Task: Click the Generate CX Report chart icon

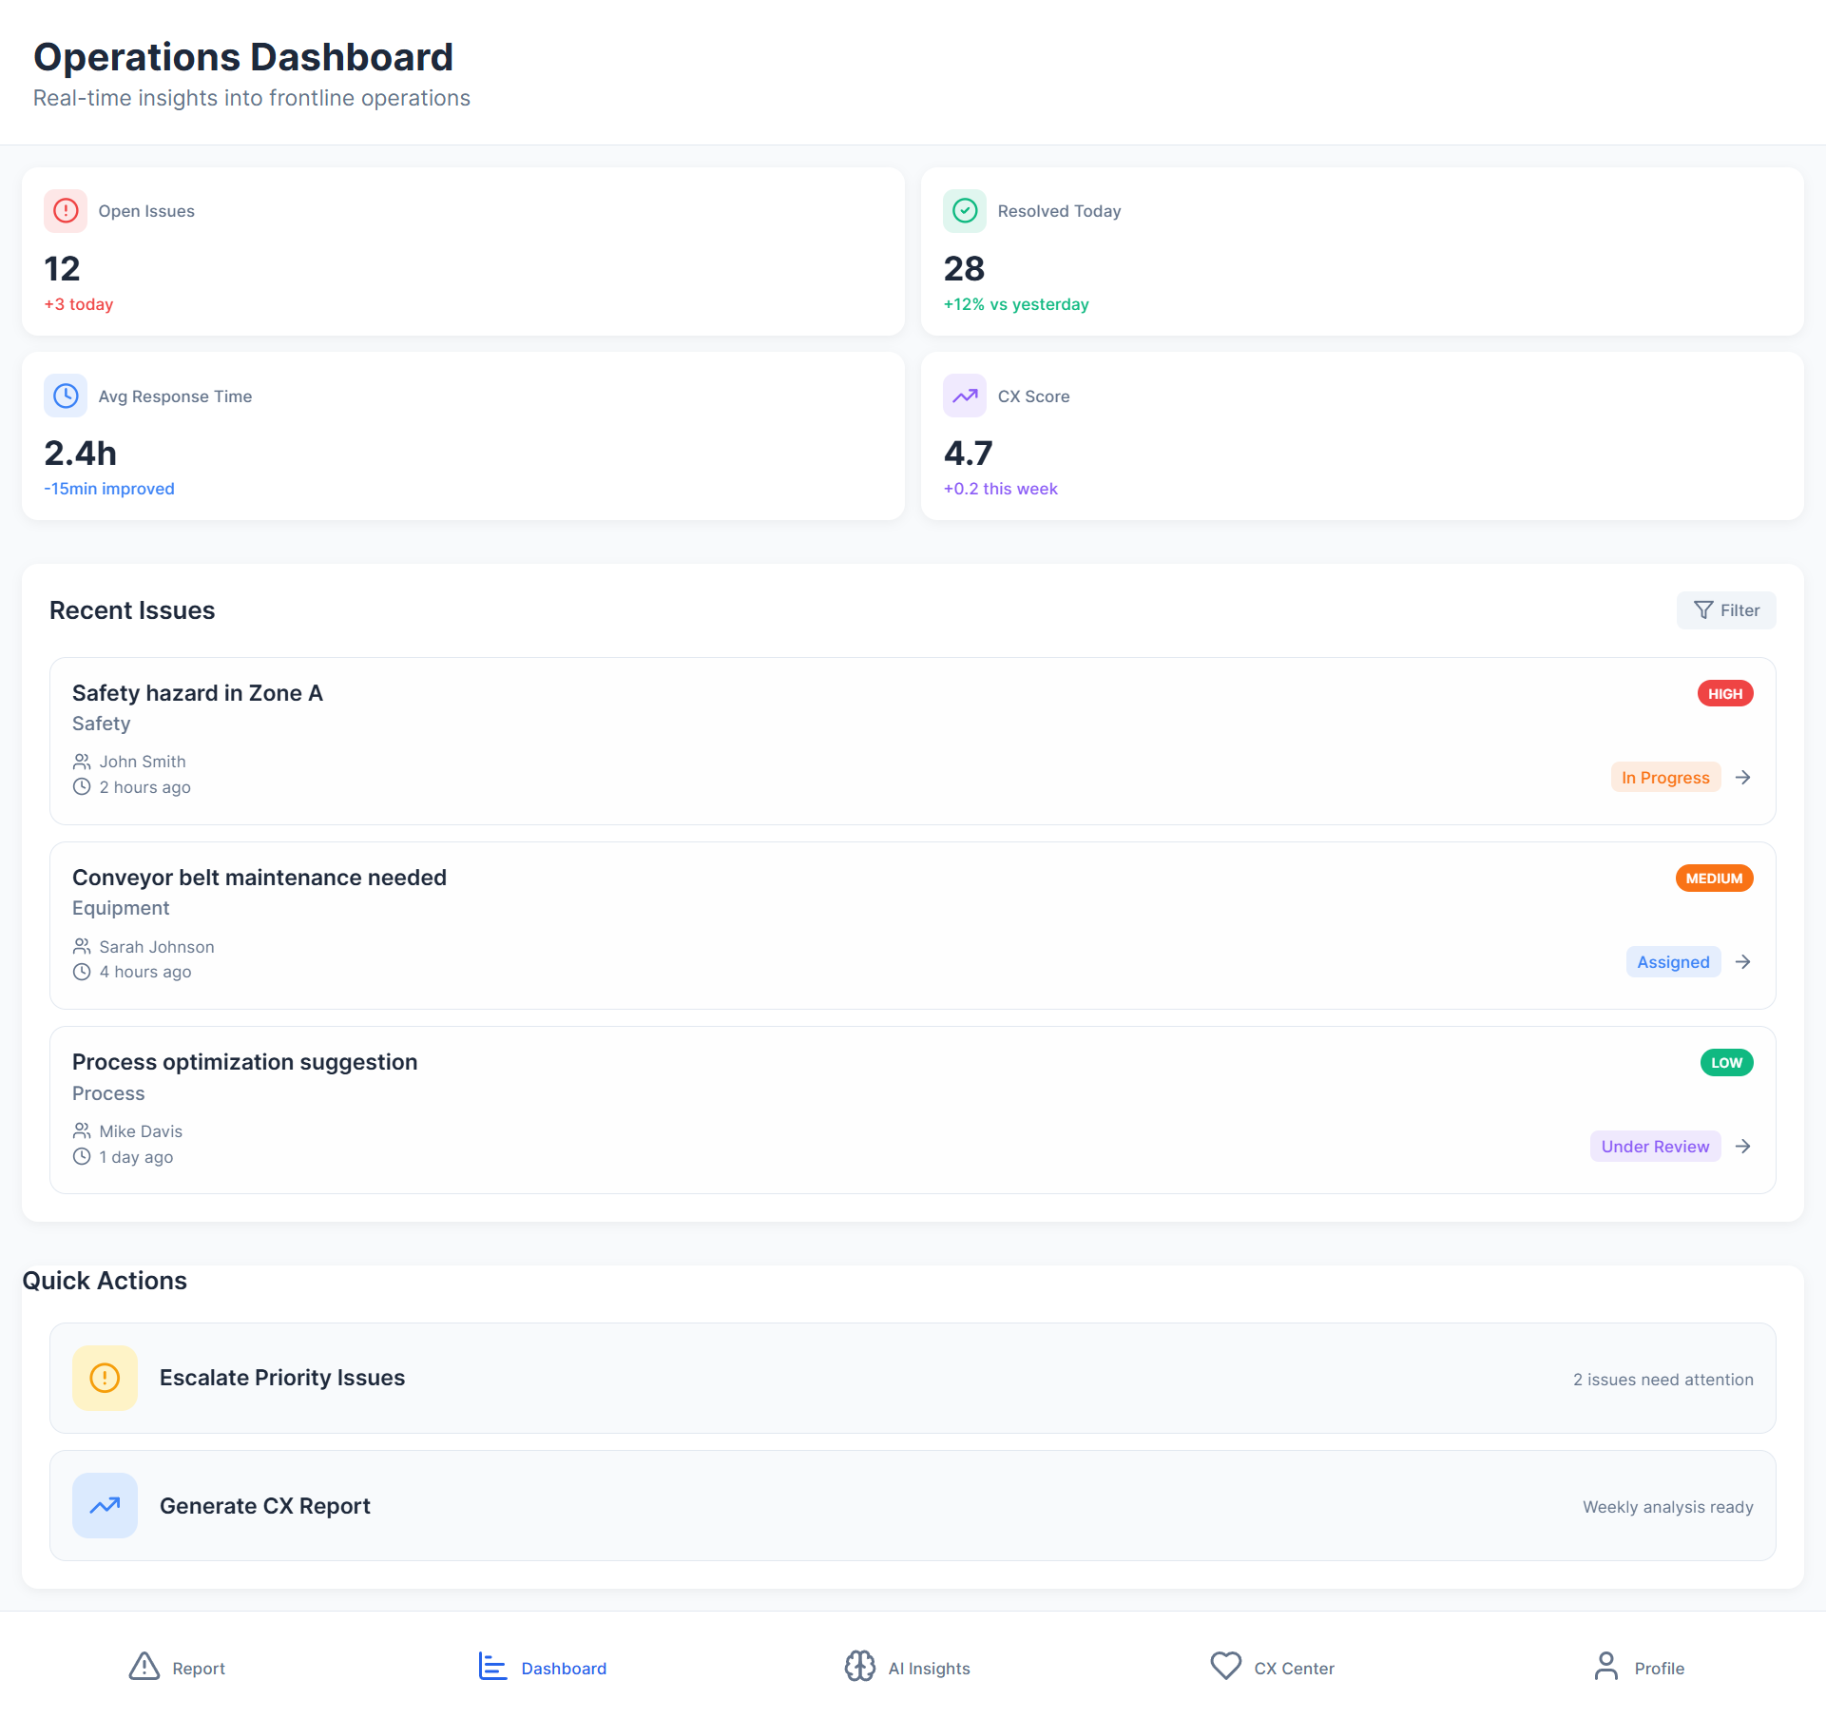Action: pos(105,1505)
